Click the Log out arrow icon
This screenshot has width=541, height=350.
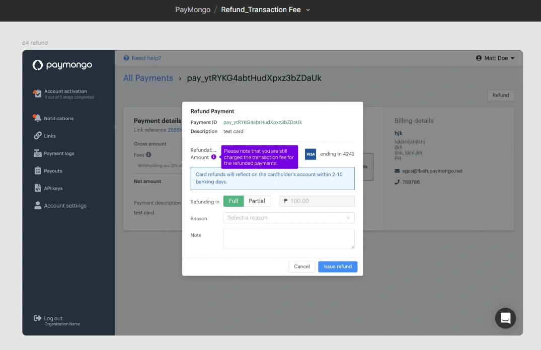[x=37, y=318]
